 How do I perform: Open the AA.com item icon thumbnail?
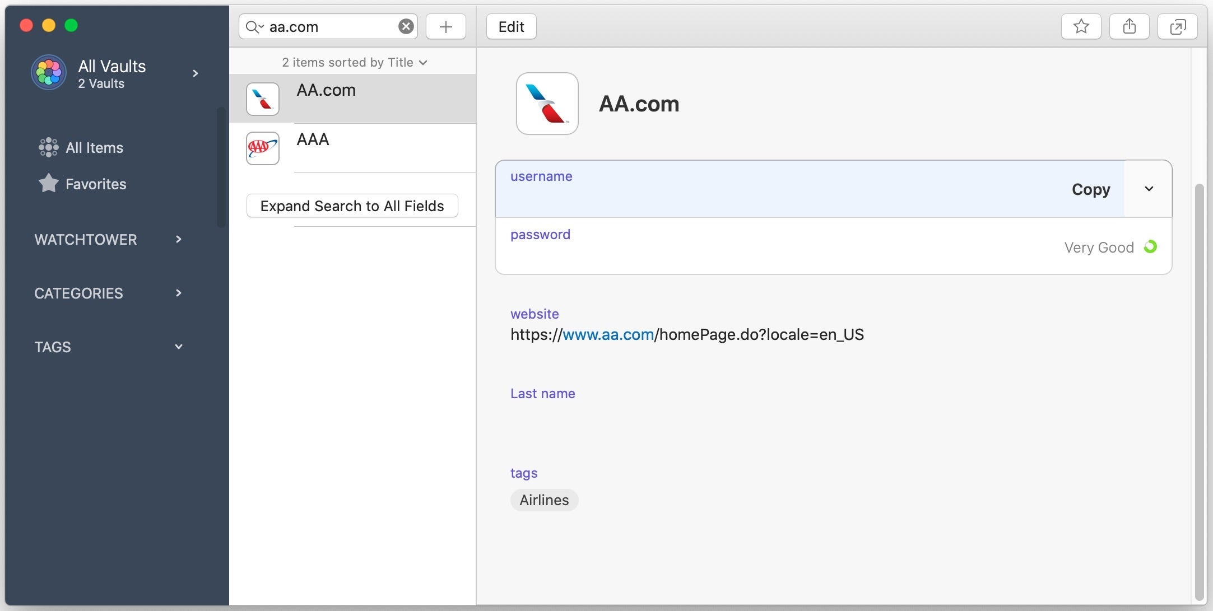(262, 99)
